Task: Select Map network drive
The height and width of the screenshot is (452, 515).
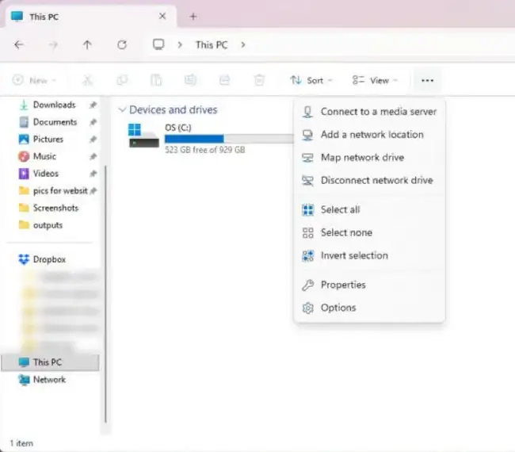Action: click(x=369, y=158)
